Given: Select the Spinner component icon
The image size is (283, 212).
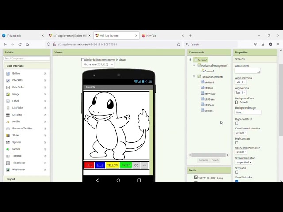Looking at the screenshot, I should (x=8, y=142).
